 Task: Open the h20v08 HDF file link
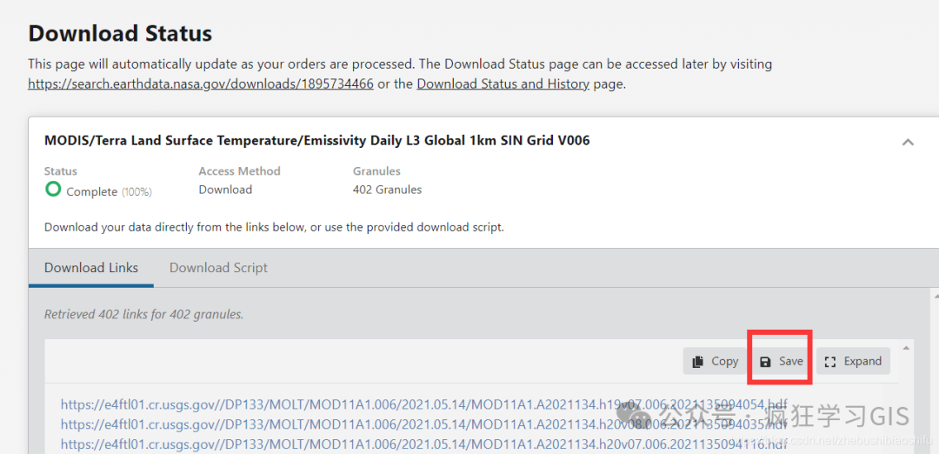pos(423,424)
